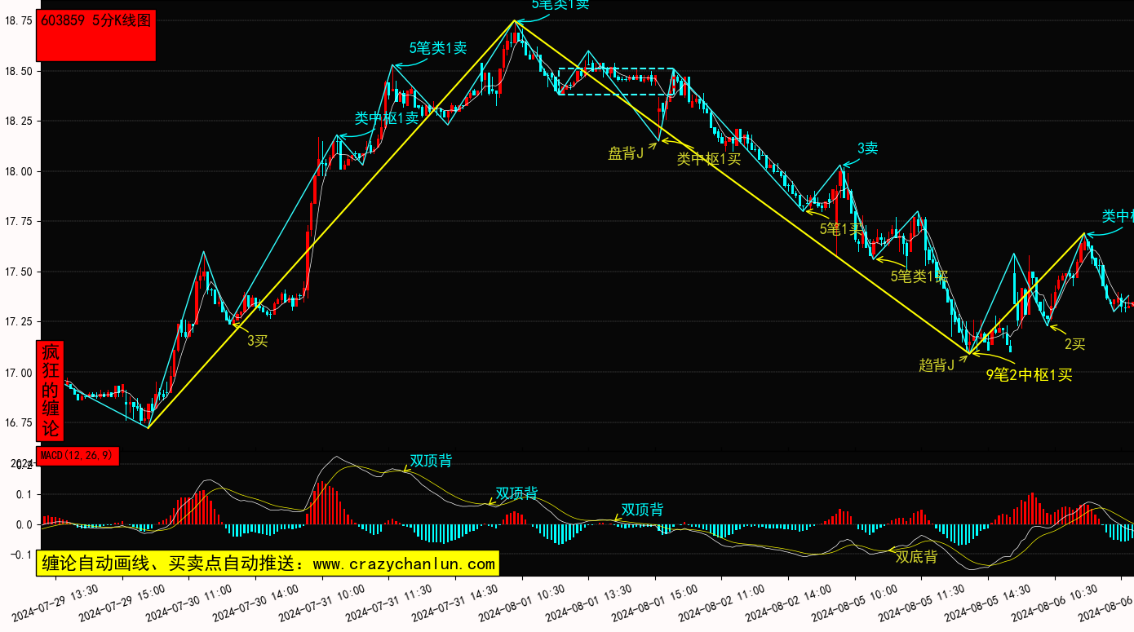Select the 双底背 MACD label

pyautogui.click(x=916, y=558)
